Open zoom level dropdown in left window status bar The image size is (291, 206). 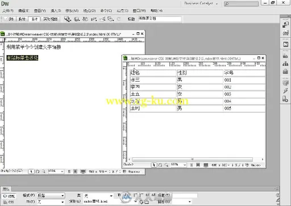[56, 171]
